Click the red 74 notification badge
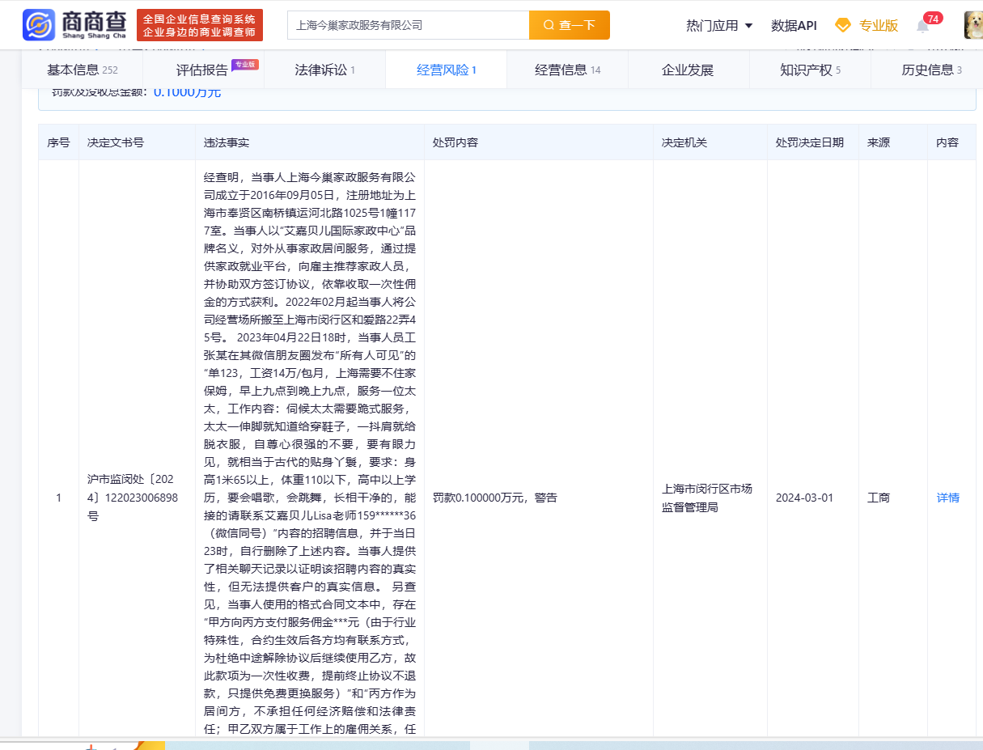 pyautogui.click(x=933, y=18)
